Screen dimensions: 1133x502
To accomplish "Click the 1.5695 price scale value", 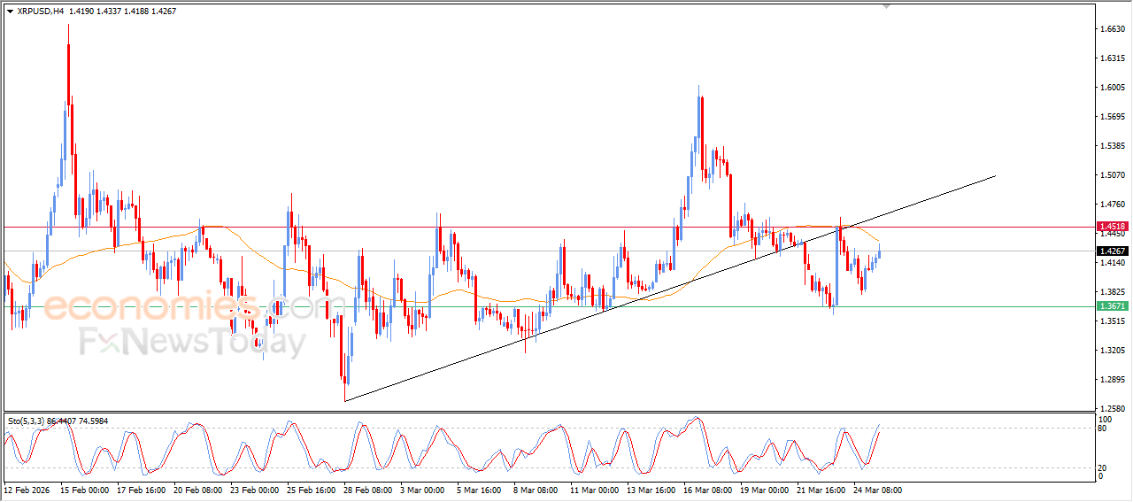I will [1112, 117].
